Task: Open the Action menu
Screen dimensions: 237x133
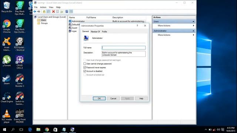Action: [43, 7]
